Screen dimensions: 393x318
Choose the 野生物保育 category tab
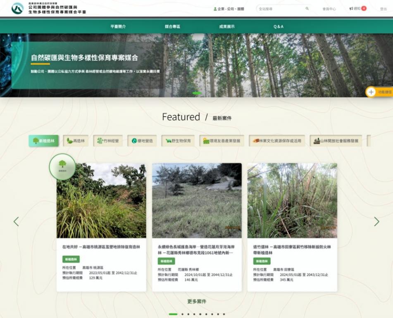pyautogui.click(x=178, y=141)
